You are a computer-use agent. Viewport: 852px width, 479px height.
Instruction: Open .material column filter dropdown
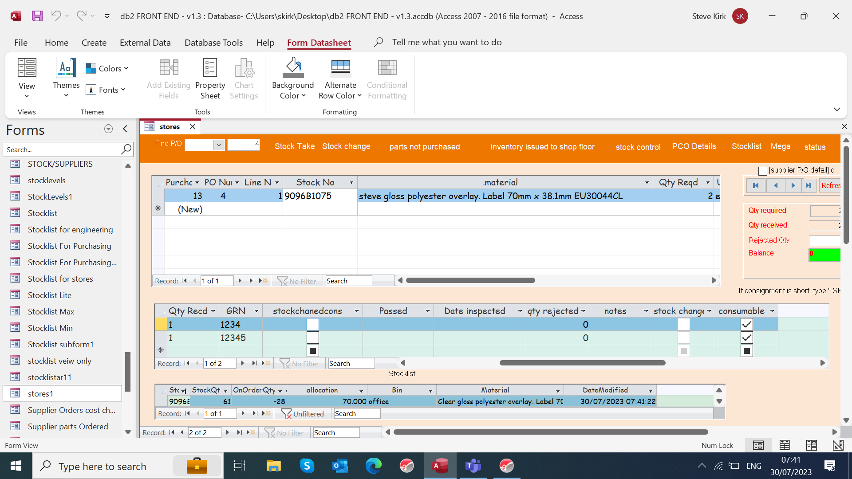coord(647,182)
